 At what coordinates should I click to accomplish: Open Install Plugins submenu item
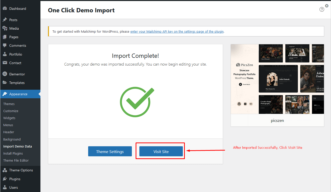tap(13, 153)
